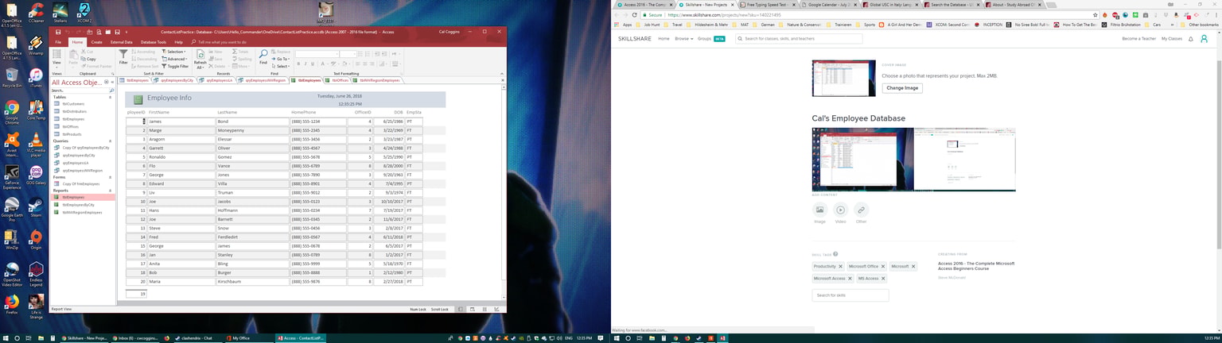Click the Become a Teacher link
Viewport: 1222px width, 343px height.
tap(1138, 39)
